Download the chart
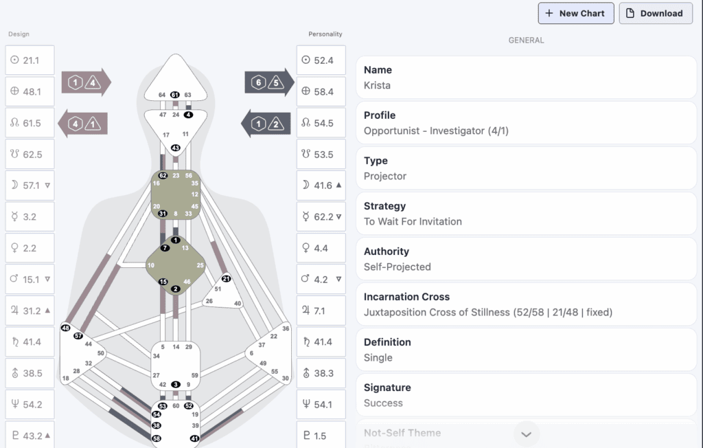Screen dimensions: 703x448 [656, 13]
